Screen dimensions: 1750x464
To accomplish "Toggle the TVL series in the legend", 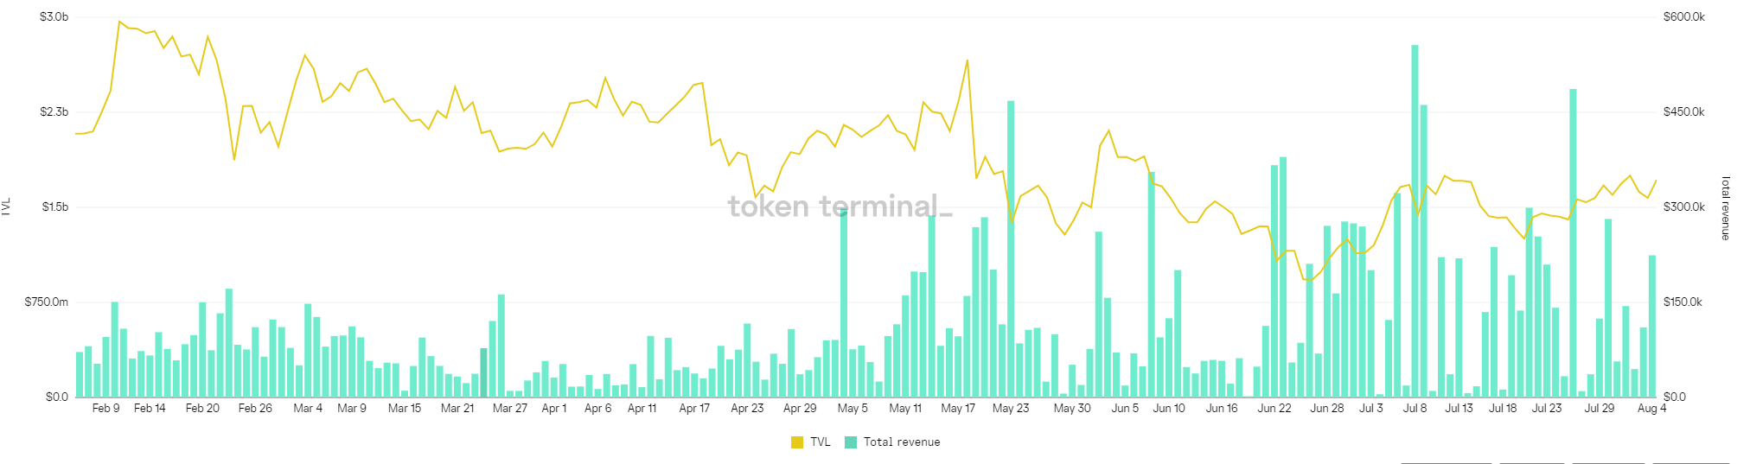I will [x=820, y=442].
